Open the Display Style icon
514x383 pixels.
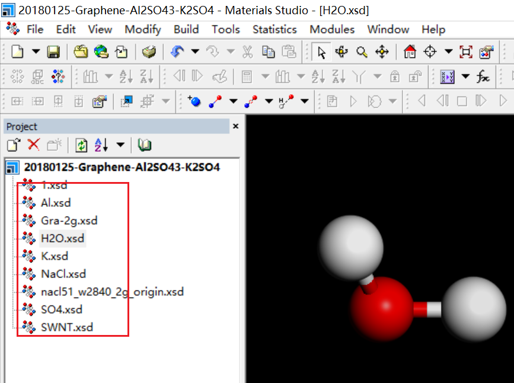pyautogui.click(x=486, y=52)
